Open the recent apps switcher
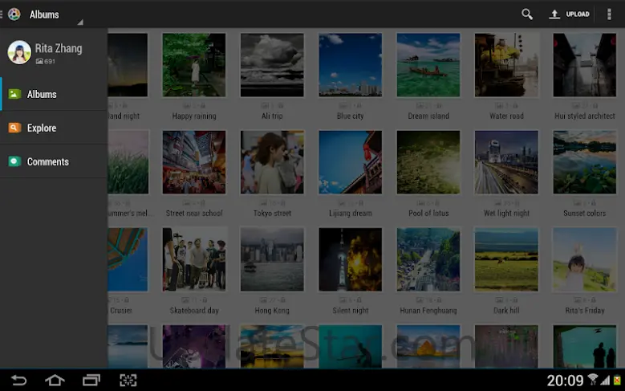The height and width of the screenshot is (391, 625). [91, 380]
